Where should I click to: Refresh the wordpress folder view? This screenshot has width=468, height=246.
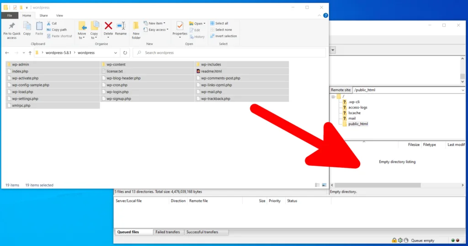[x=125, y=53]
